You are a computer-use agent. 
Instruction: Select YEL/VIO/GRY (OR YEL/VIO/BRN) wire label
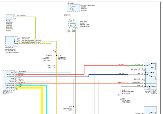(32, 40)
